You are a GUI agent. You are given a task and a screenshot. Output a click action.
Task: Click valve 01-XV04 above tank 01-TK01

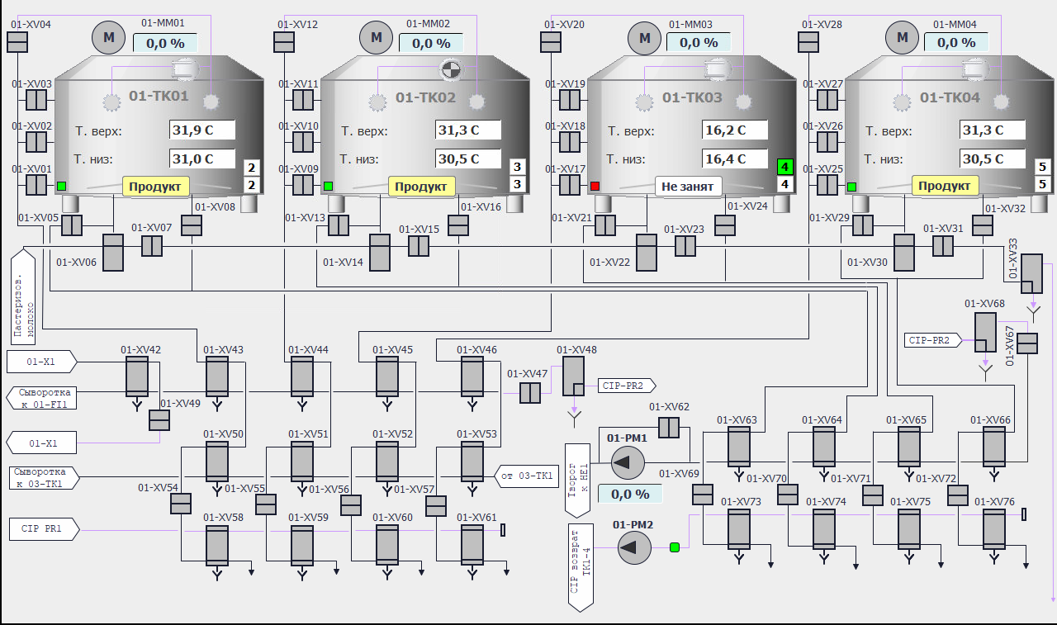click(x=18, y=41)
